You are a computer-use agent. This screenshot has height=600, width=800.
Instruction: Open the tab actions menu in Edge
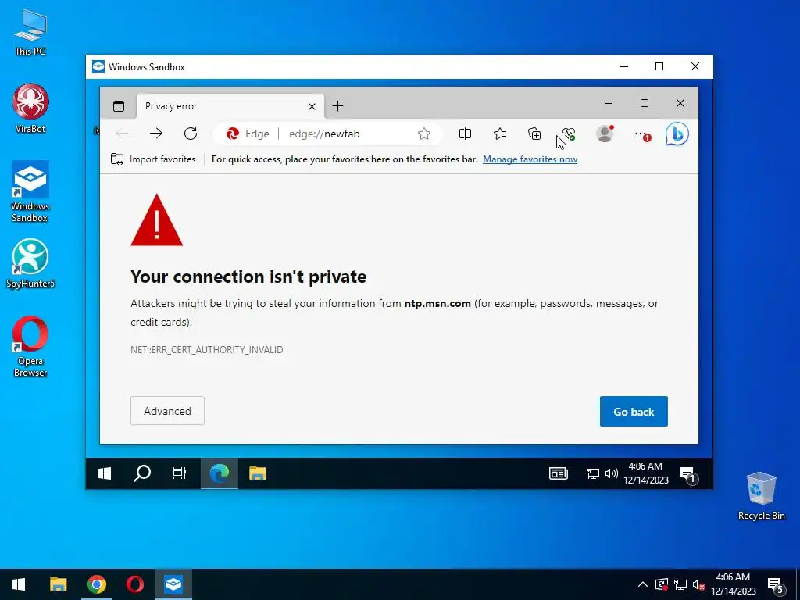pyautogui.click(x=119, y=106)
